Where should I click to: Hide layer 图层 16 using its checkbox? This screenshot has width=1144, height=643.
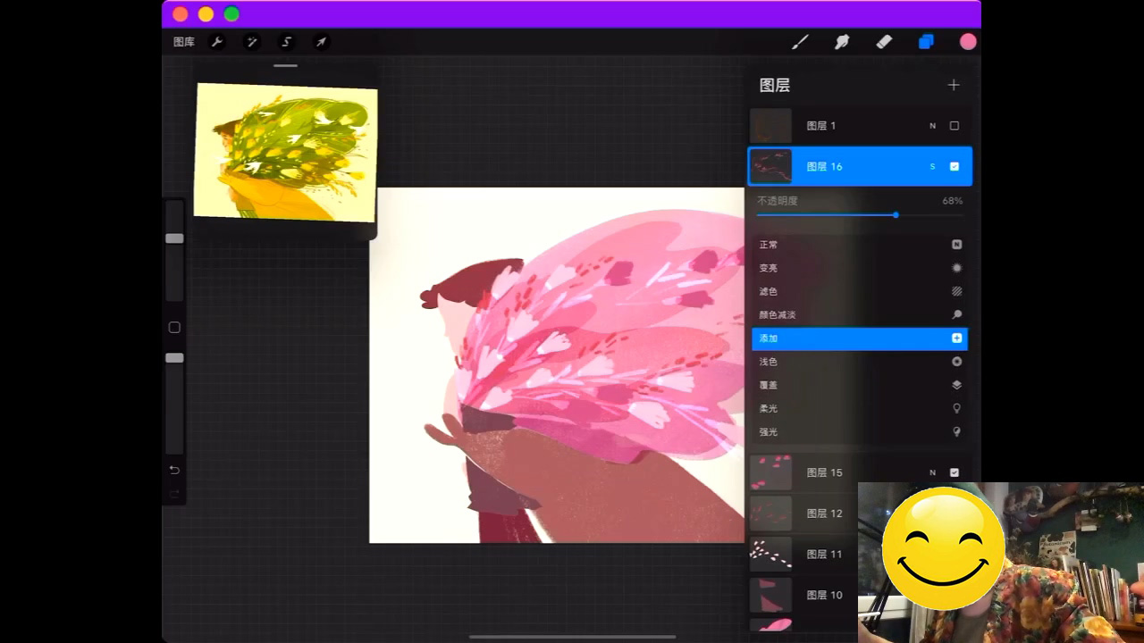tap(955, 167)
